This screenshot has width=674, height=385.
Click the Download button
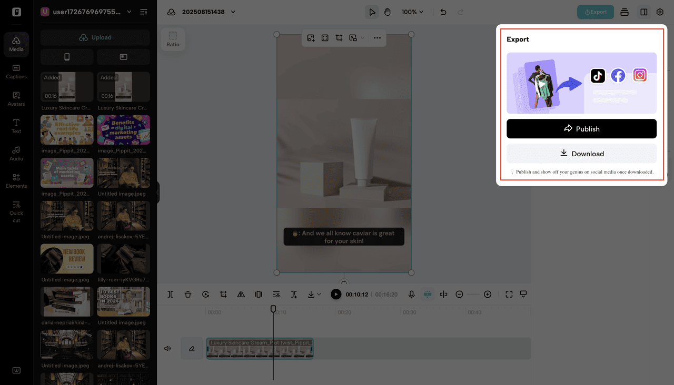581,154
